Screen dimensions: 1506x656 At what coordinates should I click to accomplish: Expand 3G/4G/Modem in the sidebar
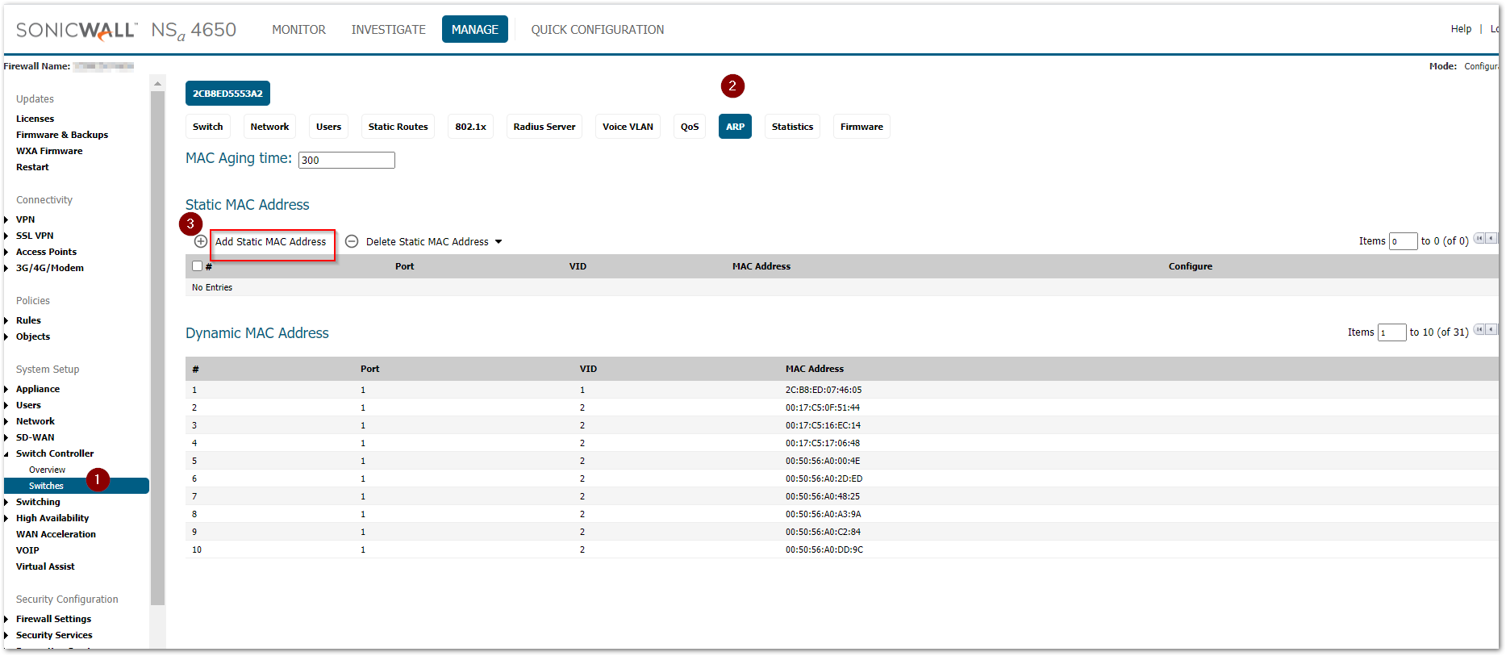tap(6, 268)
